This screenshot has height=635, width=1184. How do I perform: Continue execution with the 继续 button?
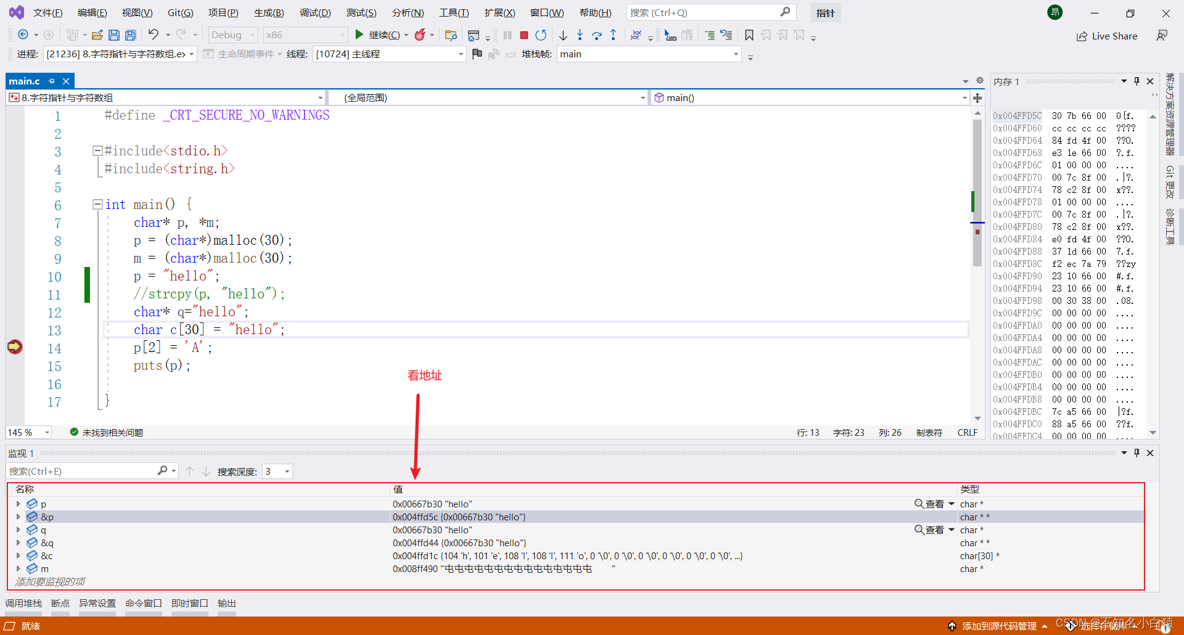[x=377, y=35]
